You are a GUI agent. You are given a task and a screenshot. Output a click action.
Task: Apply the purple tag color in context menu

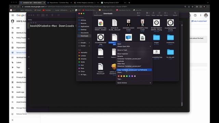[x=132, y=76]
